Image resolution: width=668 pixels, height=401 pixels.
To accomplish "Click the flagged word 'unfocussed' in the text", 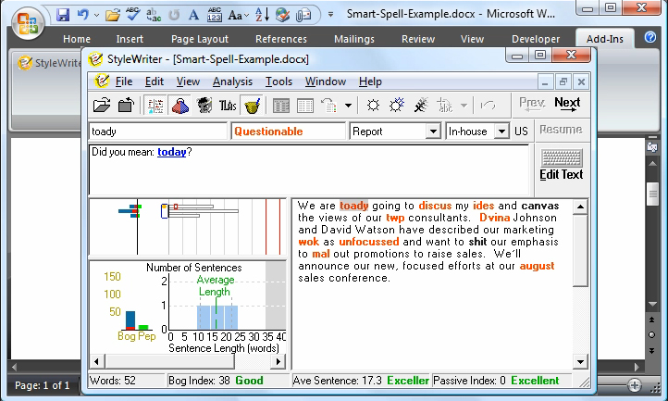I will pos(369,242).
